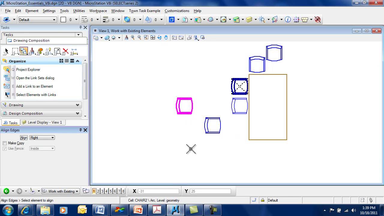Choose the Place Fence tool
The width and height of the screenshot is (384, 216).
[x=15, y=51]
